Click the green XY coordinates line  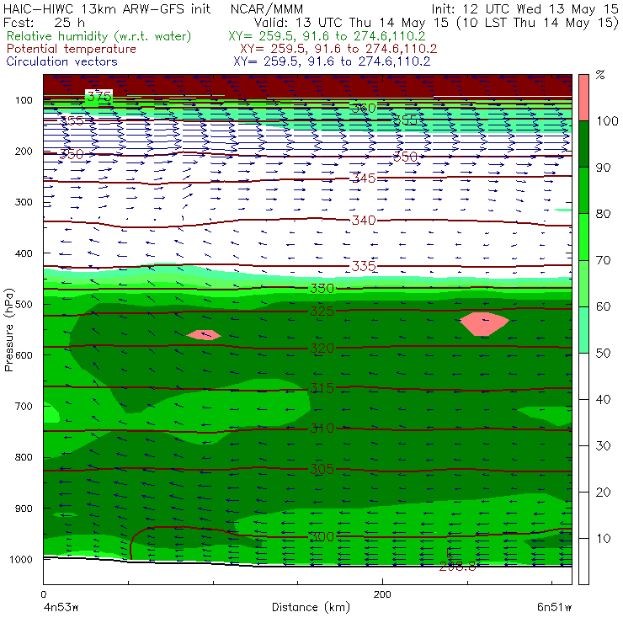pos(327,36)
